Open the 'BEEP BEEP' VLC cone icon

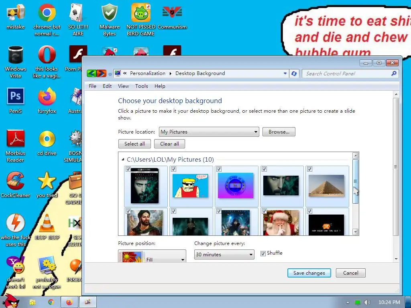[47, 227]
